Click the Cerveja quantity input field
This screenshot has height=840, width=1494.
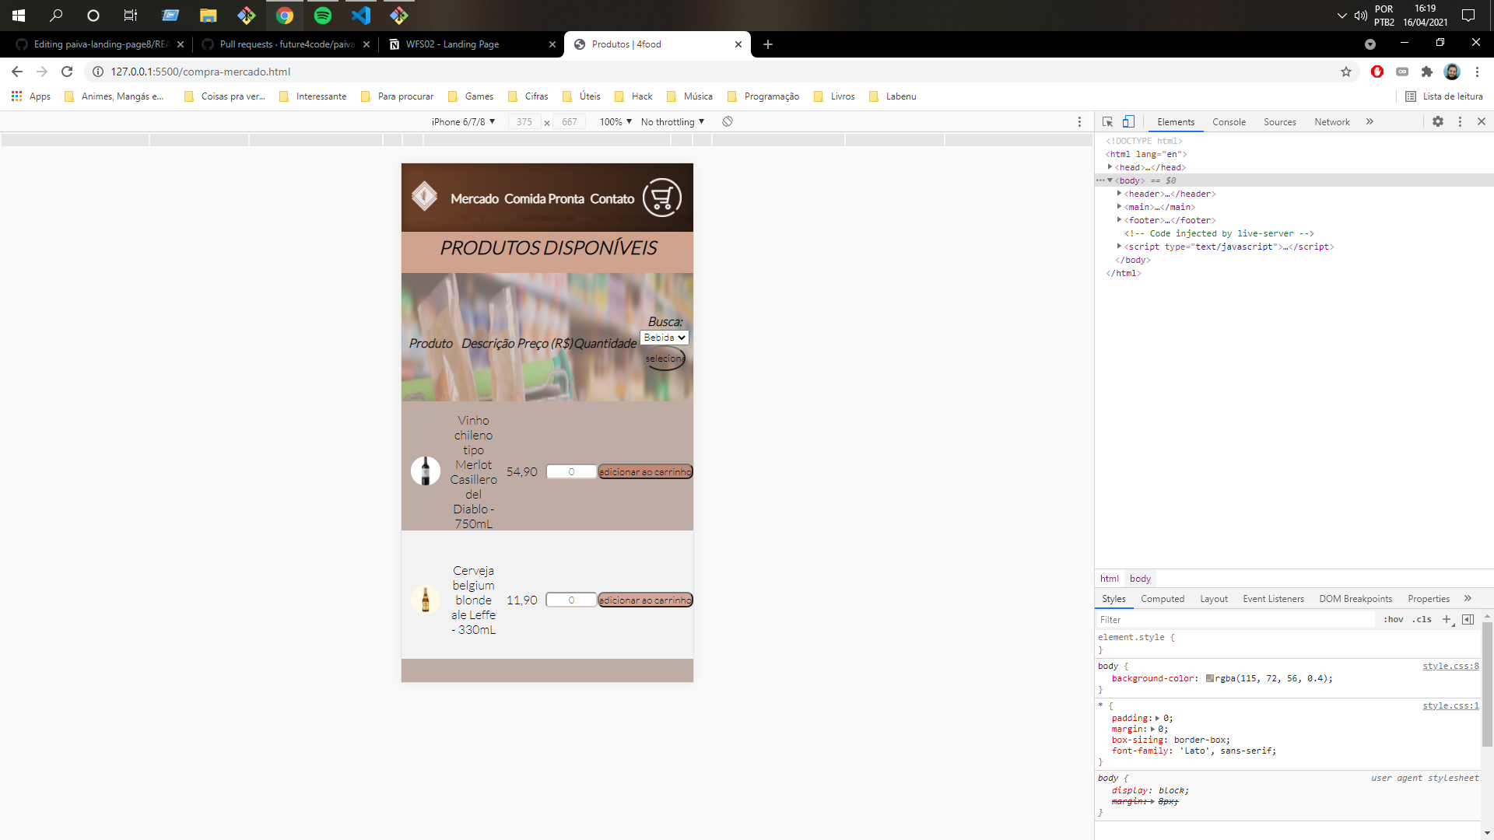coord(571,600)
